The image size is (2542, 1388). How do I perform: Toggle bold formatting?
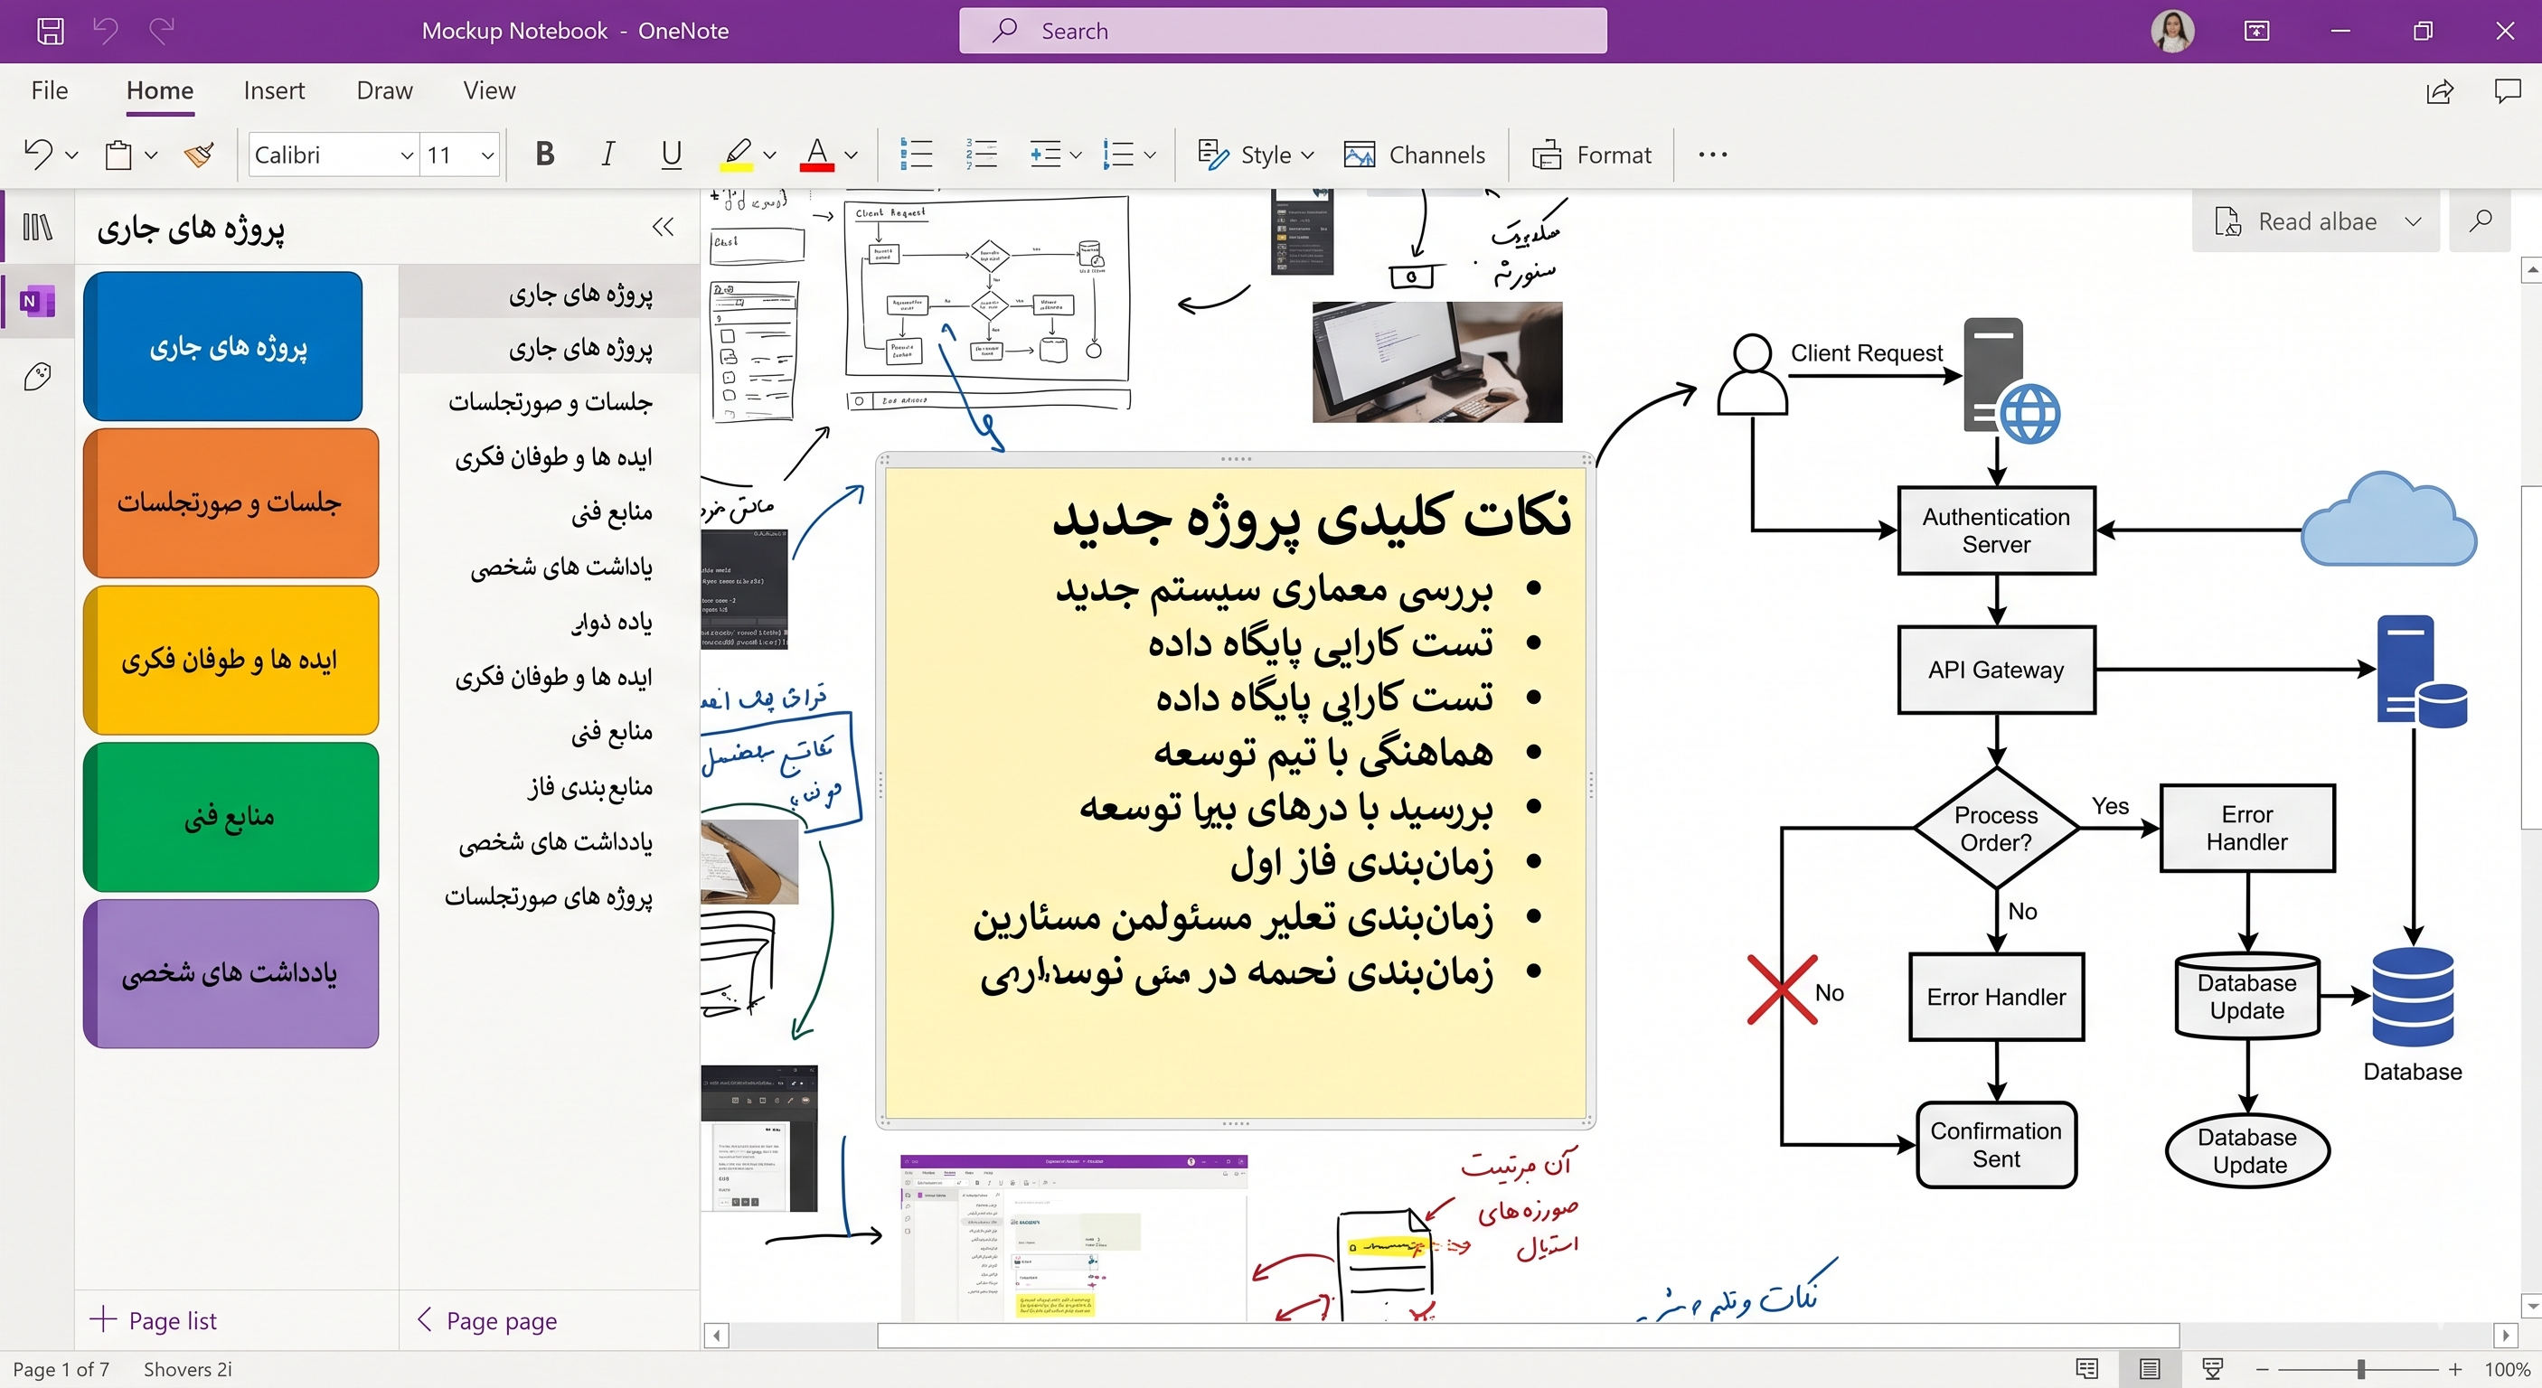tap(545, 154)
